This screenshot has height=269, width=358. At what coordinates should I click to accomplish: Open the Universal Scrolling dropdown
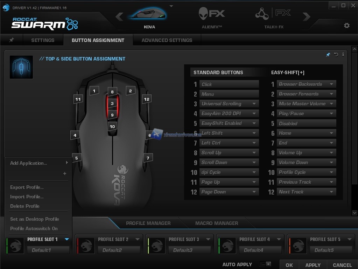point(254,104)
